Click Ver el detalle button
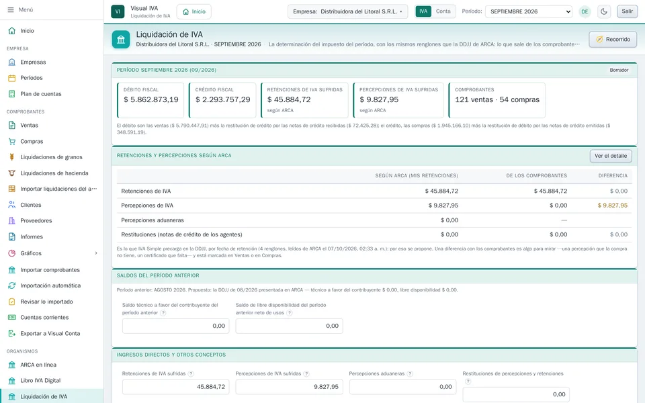 (611, 156)
